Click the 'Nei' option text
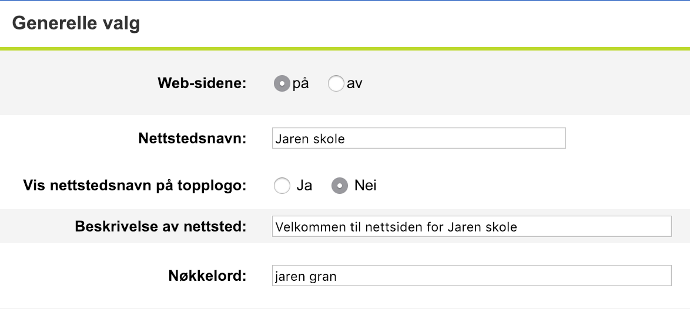The height and width of the screenshot is (309, 690). point(365,186)
